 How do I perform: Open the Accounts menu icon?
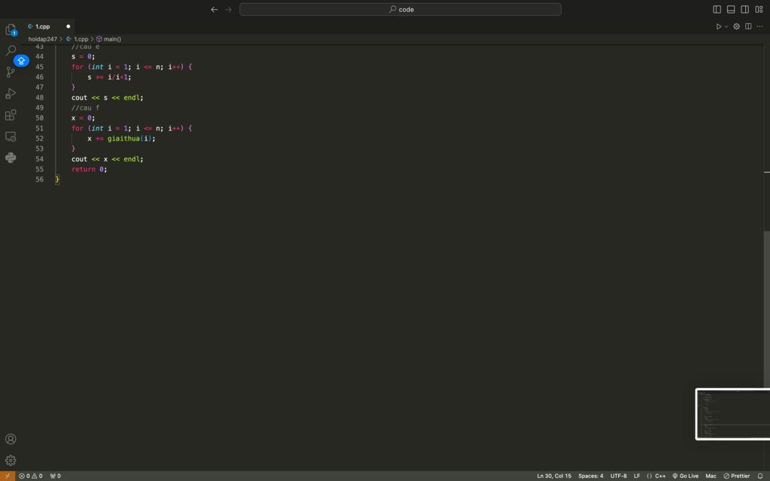pyautogui.click(x=11, y=439)
